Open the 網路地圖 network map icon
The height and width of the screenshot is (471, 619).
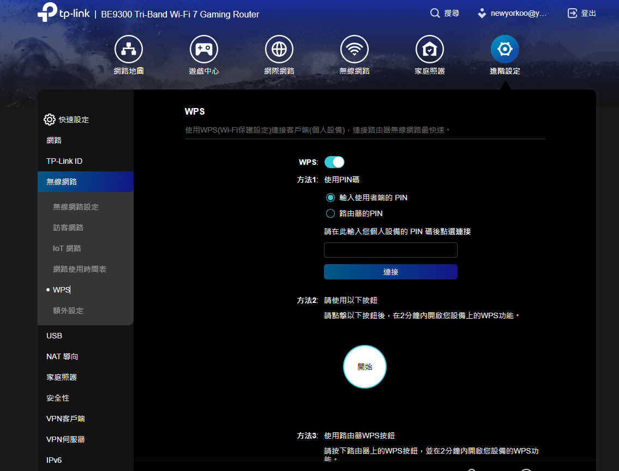click(129, 49)
